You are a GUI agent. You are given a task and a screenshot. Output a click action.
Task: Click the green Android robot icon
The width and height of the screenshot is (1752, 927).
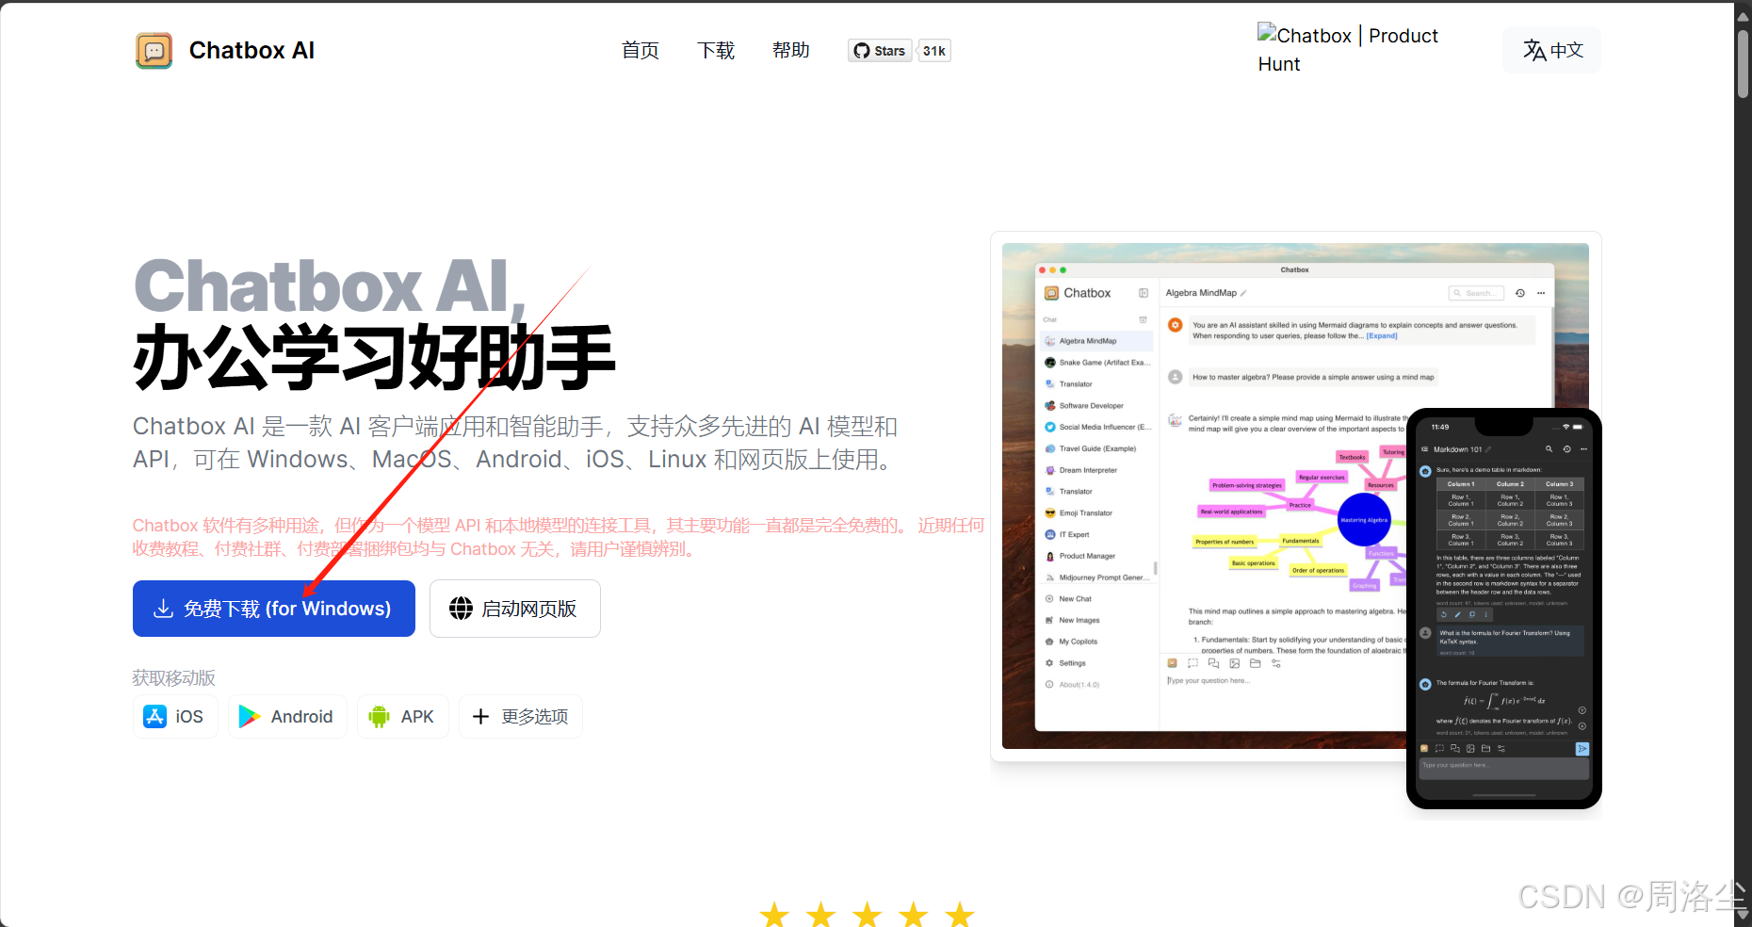click(380, 717)
